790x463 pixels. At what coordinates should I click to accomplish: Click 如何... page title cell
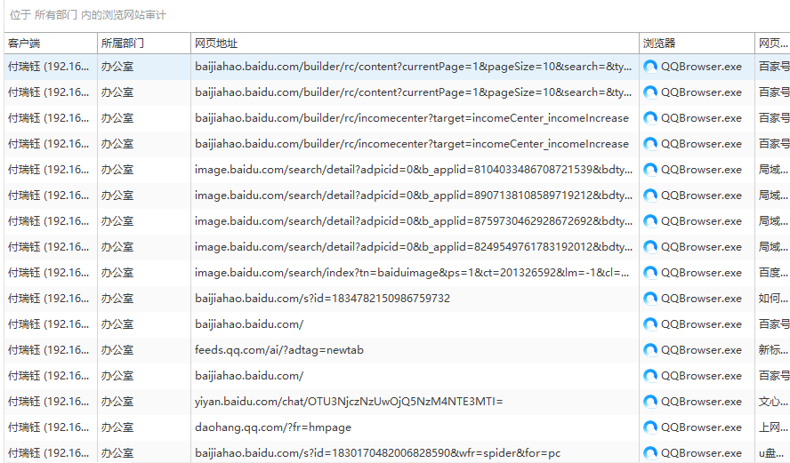click(x=773, y=299)
